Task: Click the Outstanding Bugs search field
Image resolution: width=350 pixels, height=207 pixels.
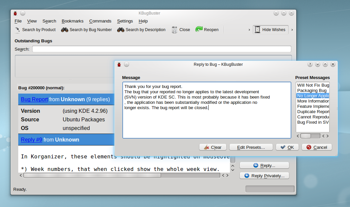Action: (162, 49)
